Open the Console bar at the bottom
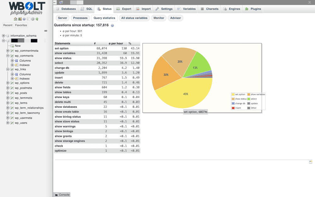The width and height of the screenshot is (315, 197). (62, 194)
